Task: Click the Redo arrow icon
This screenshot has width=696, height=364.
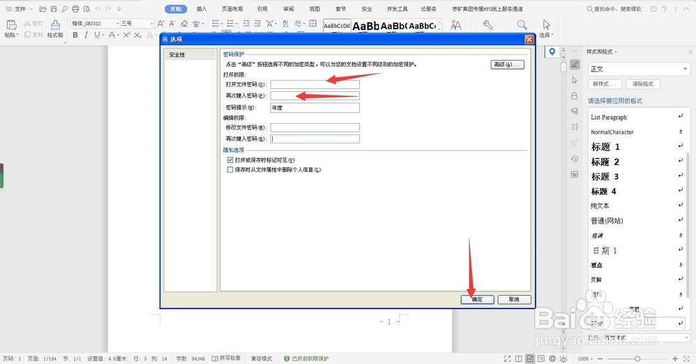Action: [109, 9]
